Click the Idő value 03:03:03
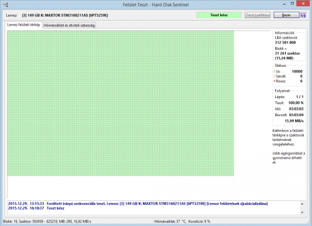This screenshot has width=312, height=226. 296,109
